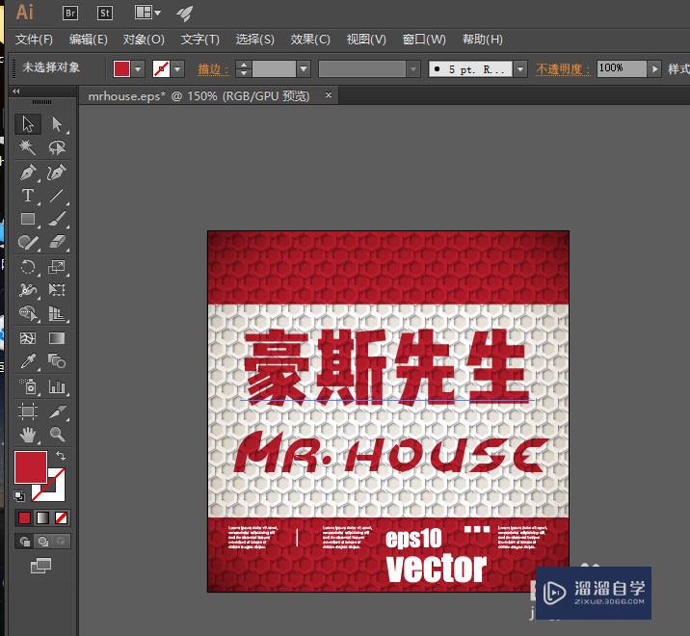Image resolution: width=690 pixels, height=636 pixels.
Task: Enable Draw Normal mode
Action: 25,541
